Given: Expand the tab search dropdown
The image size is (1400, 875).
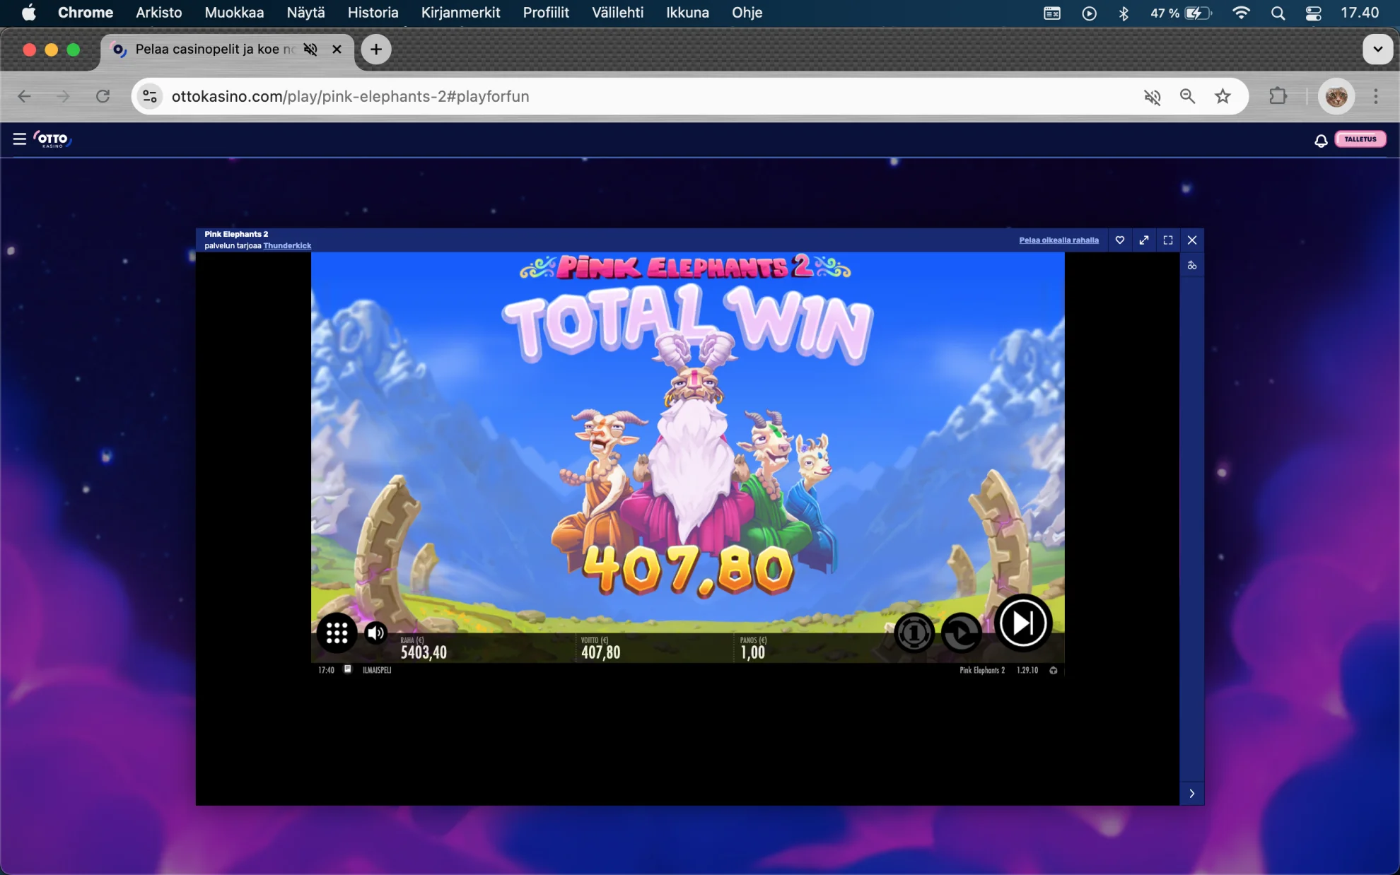Looking at the screenshot, I should pos(1377,49).
